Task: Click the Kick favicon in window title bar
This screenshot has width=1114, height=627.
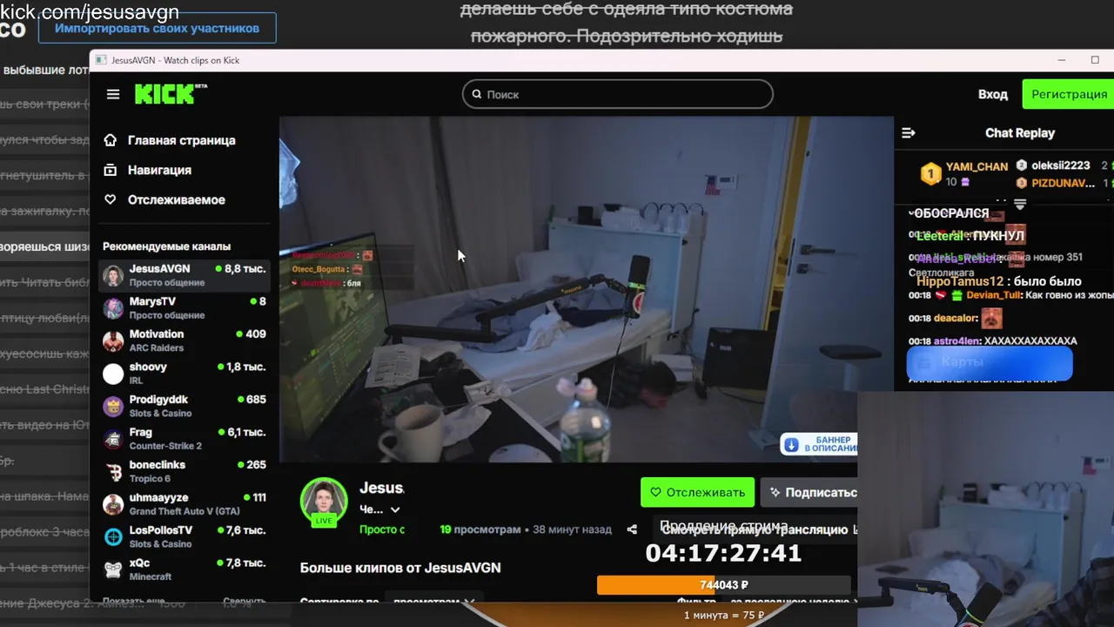Action: (x=101, y=60)
